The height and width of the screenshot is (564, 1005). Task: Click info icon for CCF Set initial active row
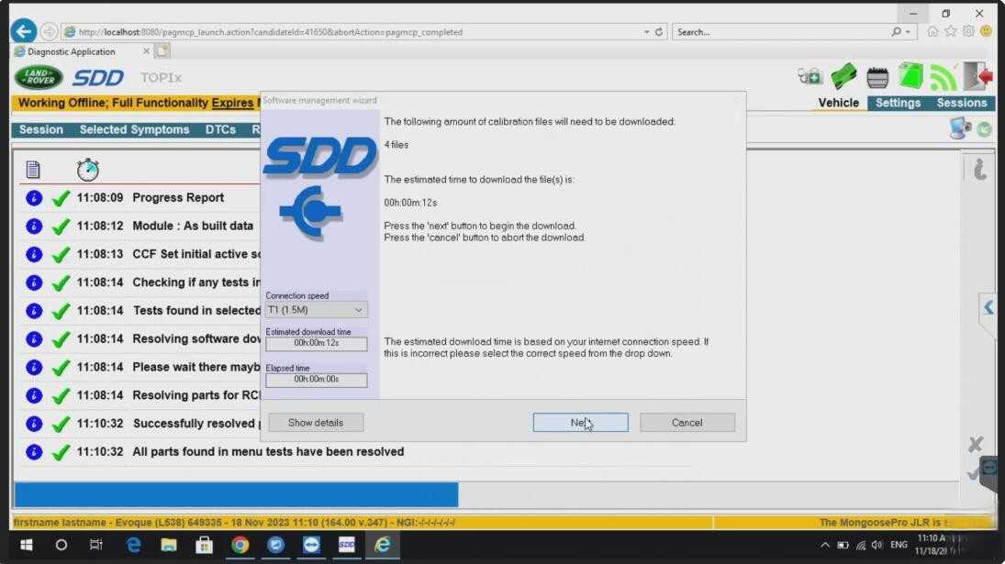[34, 254]
